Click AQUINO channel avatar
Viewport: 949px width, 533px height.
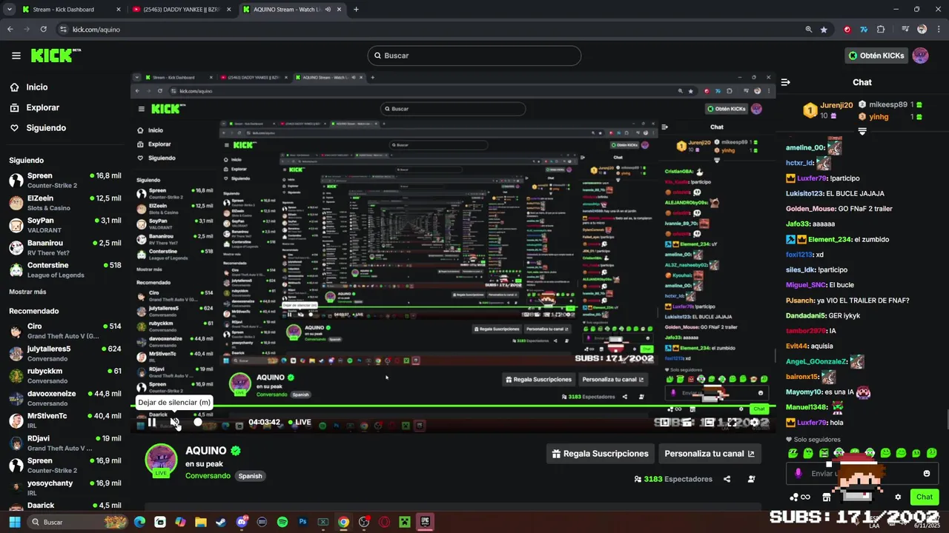tap(161, 460)
